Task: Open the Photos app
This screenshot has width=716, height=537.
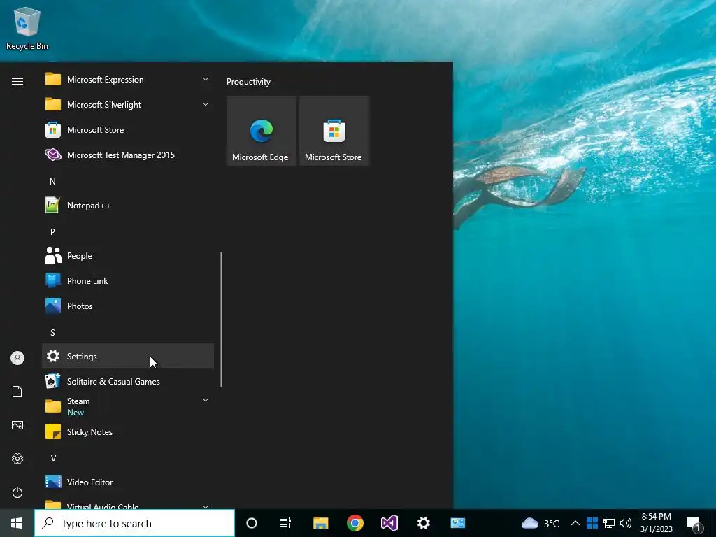Action: pyautogui.click(x=128, y=306)
